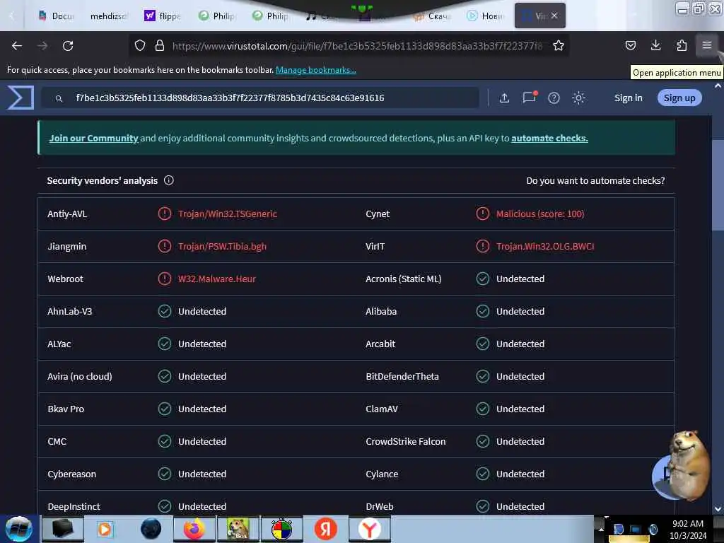
Task: Click the tracking protection shield icon
Action: point(140,45)
